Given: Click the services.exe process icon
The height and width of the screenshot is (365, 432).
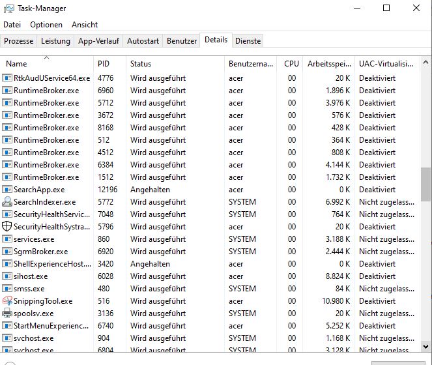Looking at the screenshot, I should [7, 239].
